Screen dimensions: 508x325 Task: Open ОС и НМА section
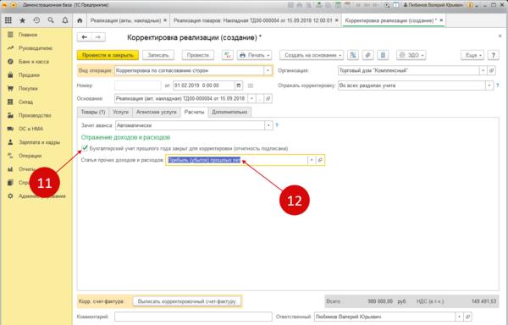30,129
